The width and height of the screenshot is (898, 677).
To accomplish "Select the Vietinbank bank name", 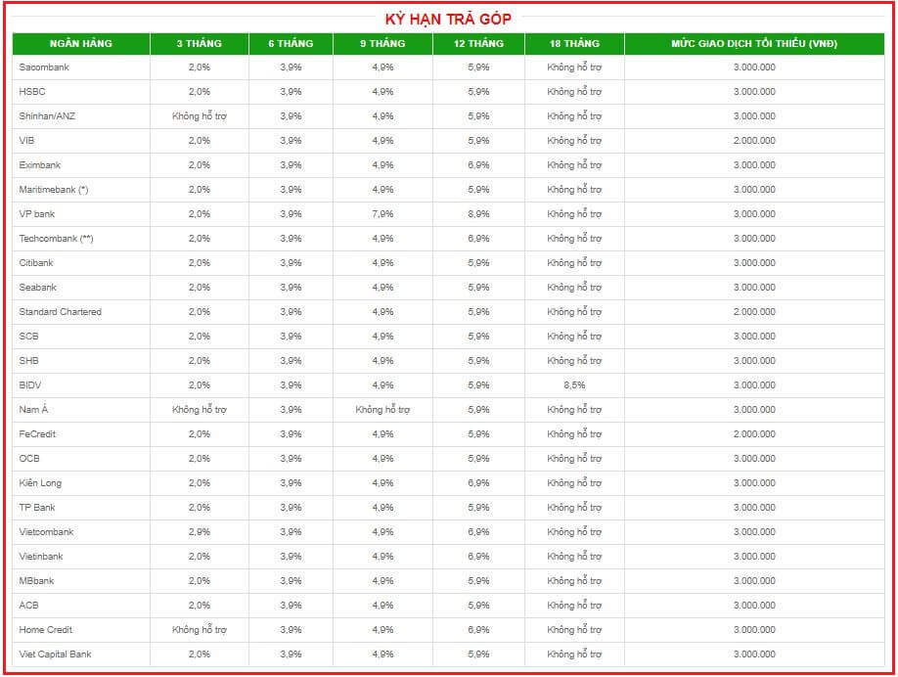I will coord(41,556).
